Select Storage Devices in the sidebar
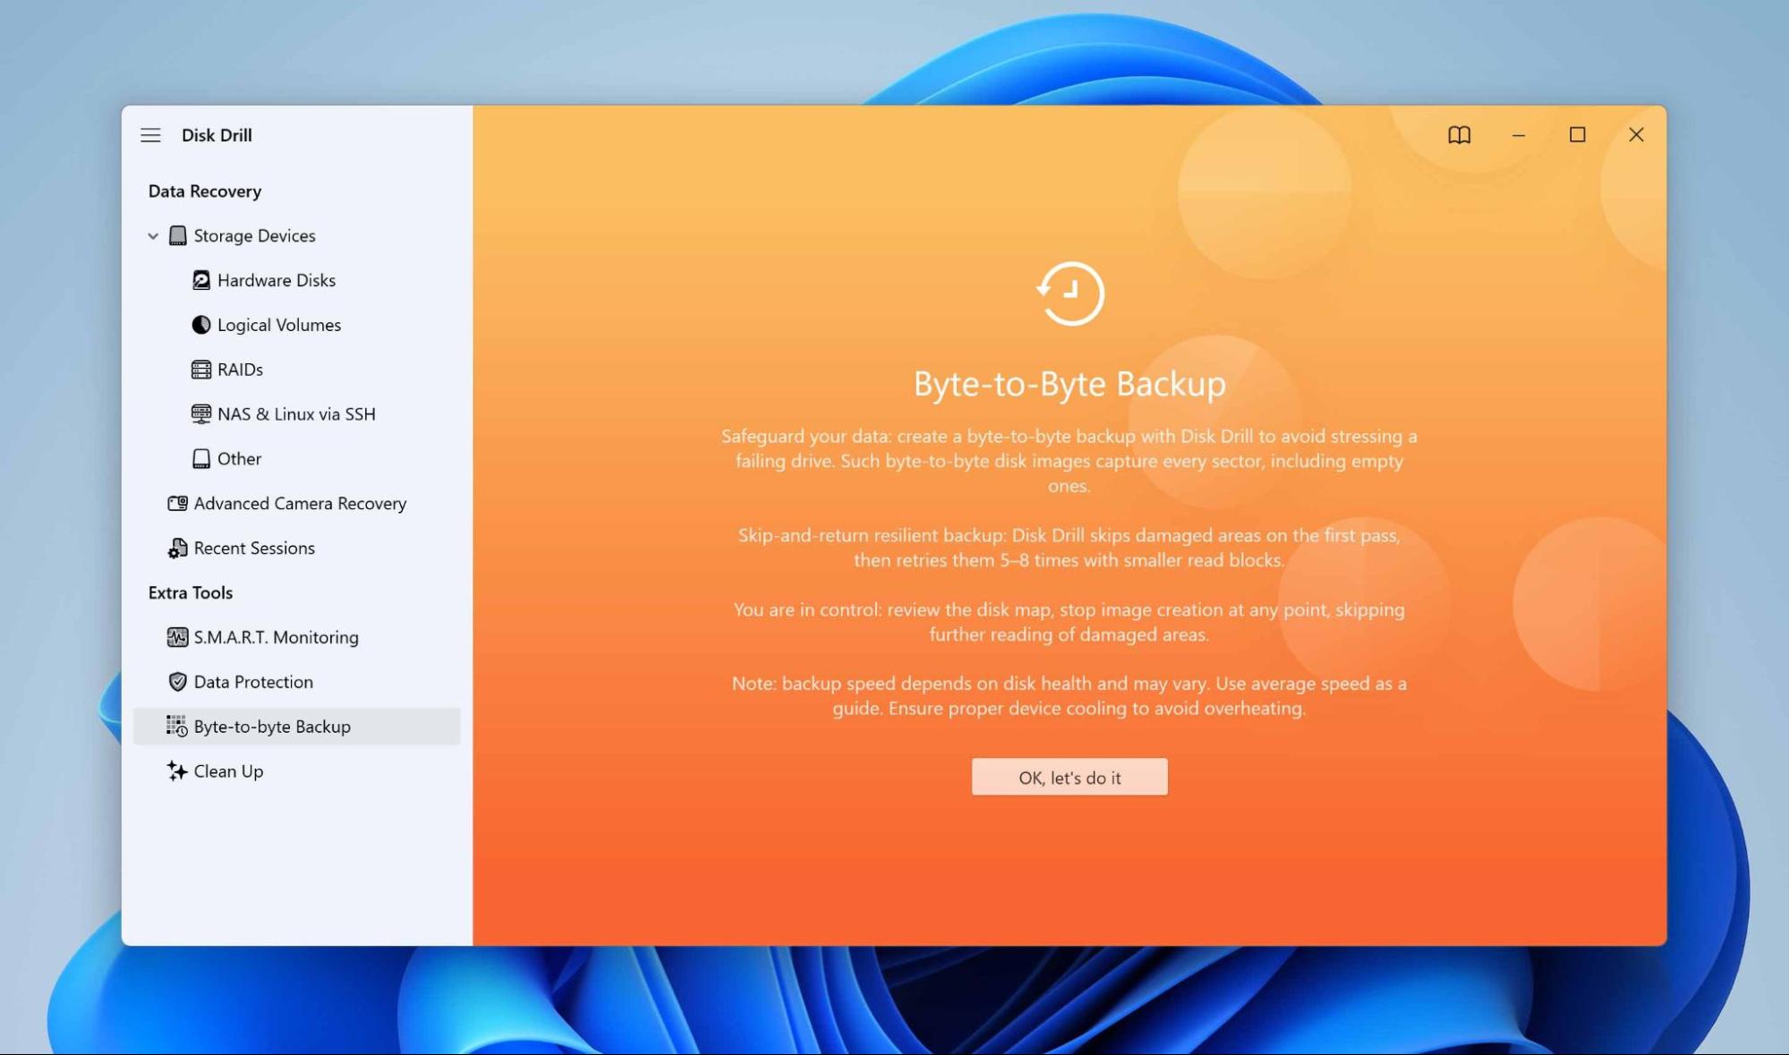1789x1055 pixels. point(253,235)
